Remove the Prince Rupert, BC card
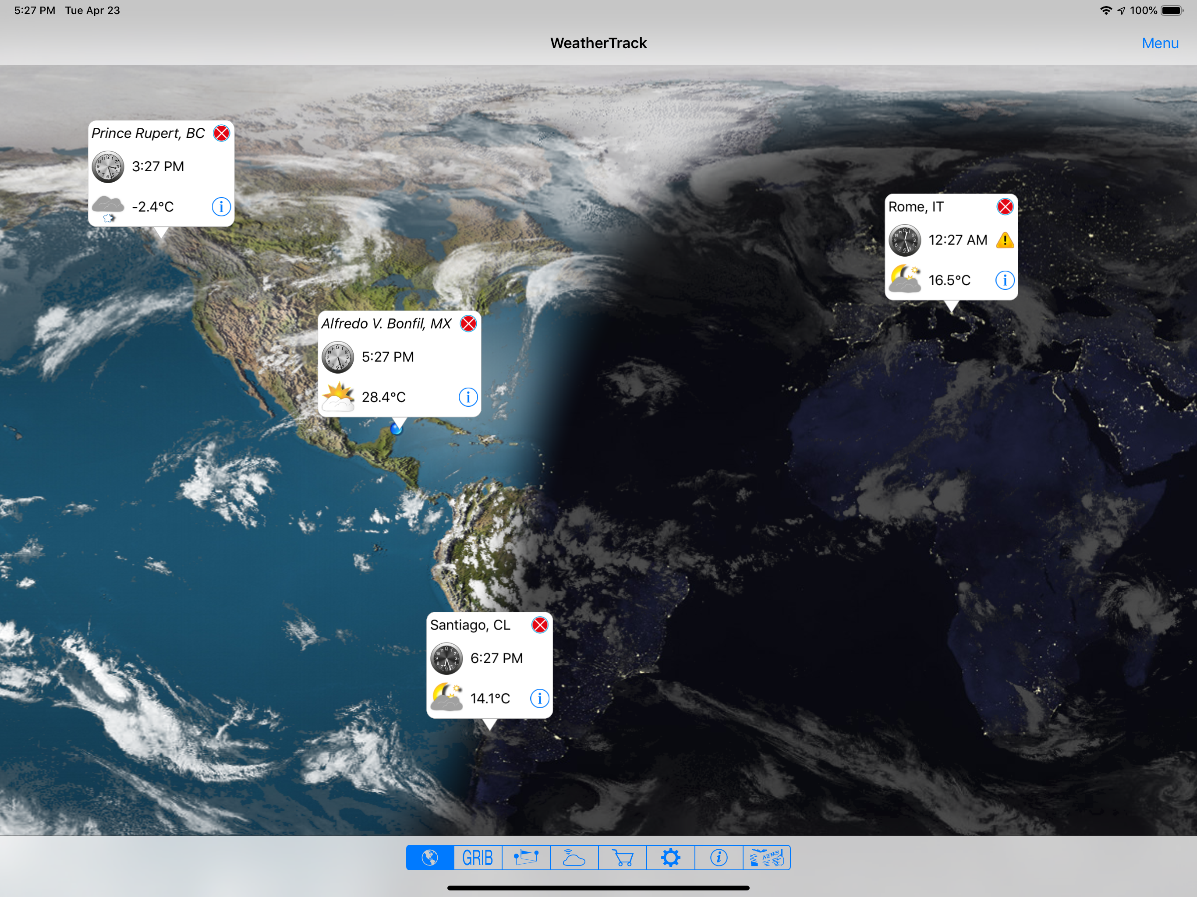1197x897 pixels. coord(221,133)
